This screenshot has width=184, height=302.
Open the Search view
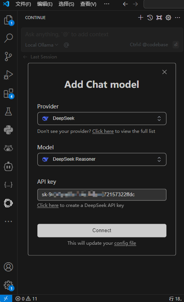(8, 38)
